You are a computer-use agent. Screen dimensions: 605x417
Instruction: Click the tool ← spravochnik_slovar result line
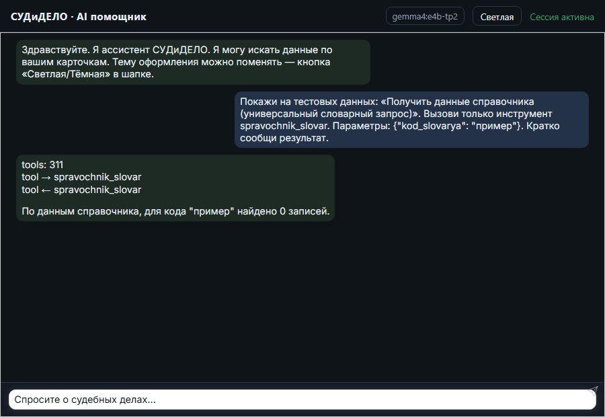[x=81, y=190]
